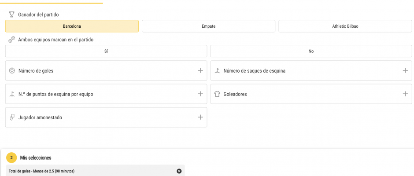Viewport: 414px width, 176px height.
Task: Expand Jugador amonestado with the plus sign
Action: coord(200,117)
